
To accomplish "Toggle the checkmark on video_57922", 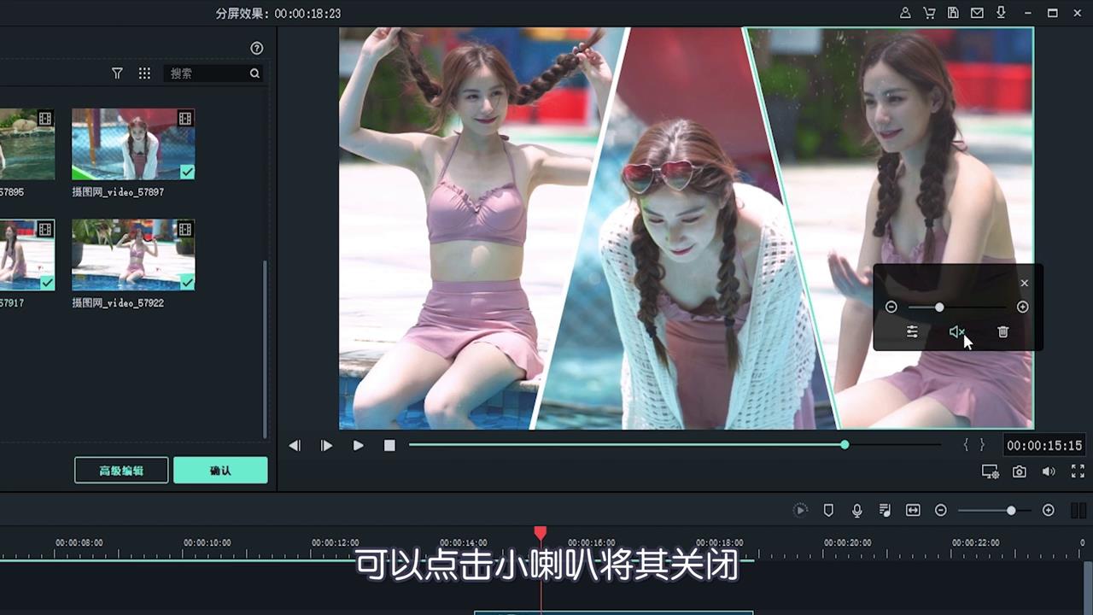I will point(187,283).
